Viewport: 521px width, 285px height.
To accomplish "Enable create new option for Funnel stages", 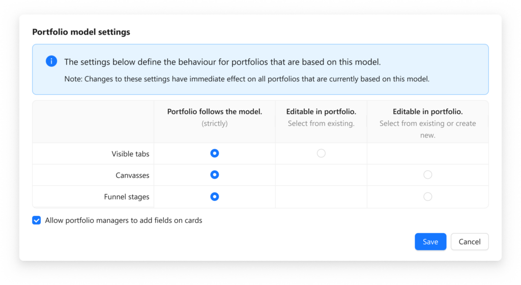I will click(x=427, y=196).
